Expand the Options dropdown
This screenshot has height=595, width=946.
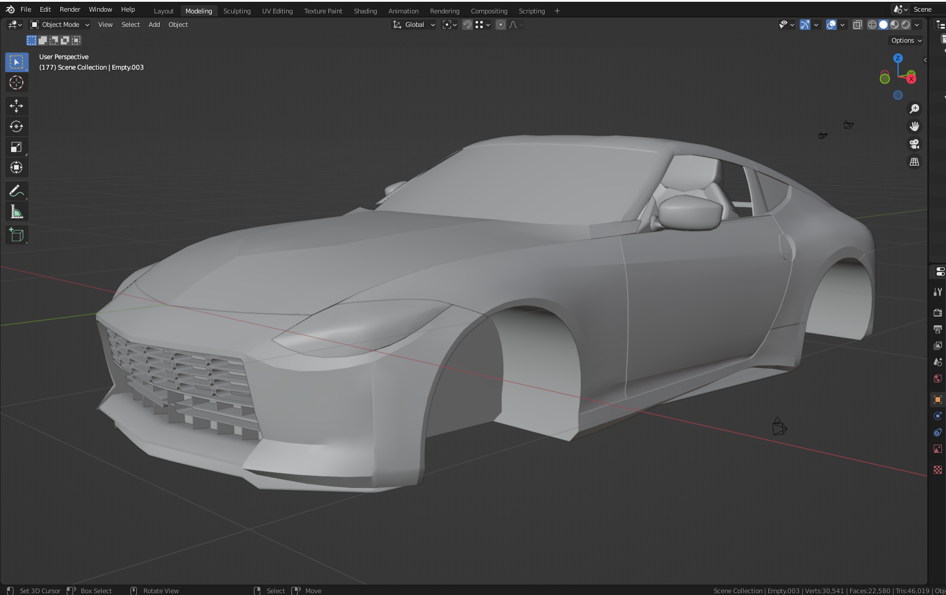pyautogui.click(x=906, y=40)
